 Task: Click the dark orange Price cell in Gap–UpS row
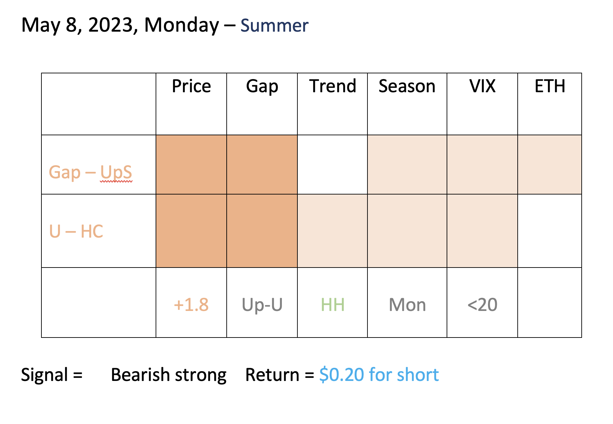coord(191,165)
